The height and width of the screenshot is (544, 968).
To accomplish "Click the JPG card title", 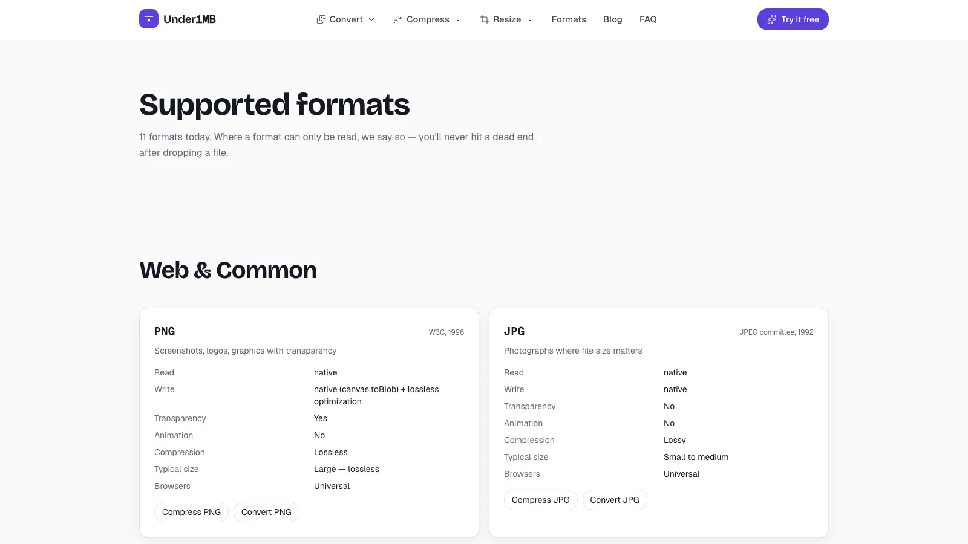I will coord(514,331).
